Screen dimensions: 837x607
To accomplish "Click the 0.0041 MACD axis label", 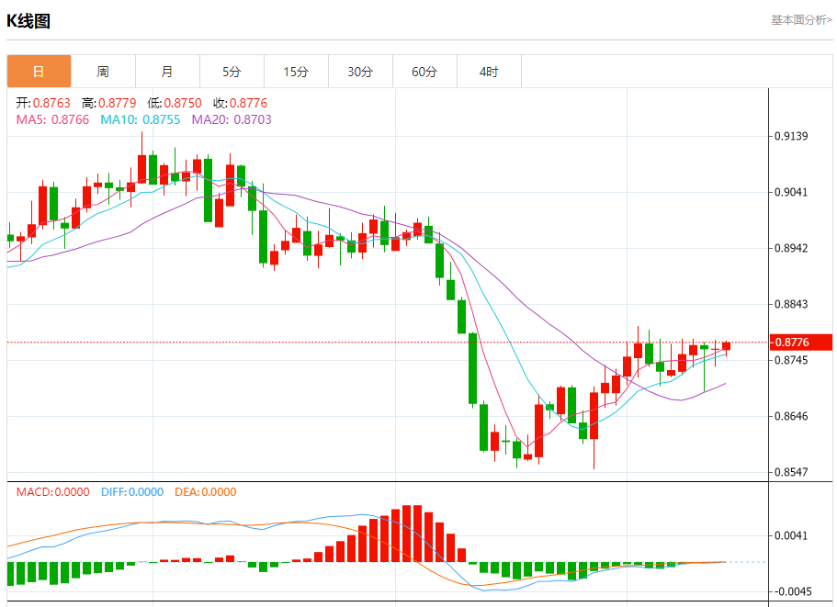I will click(792, 535).
